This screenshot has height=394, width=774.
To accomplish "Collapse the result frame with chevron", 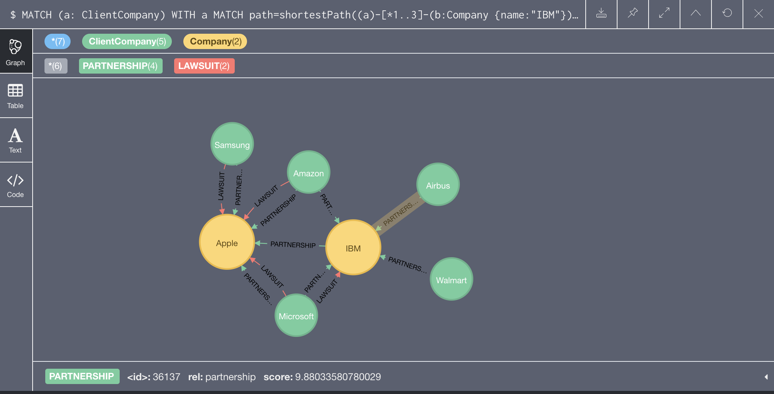I will pos(696,14).
